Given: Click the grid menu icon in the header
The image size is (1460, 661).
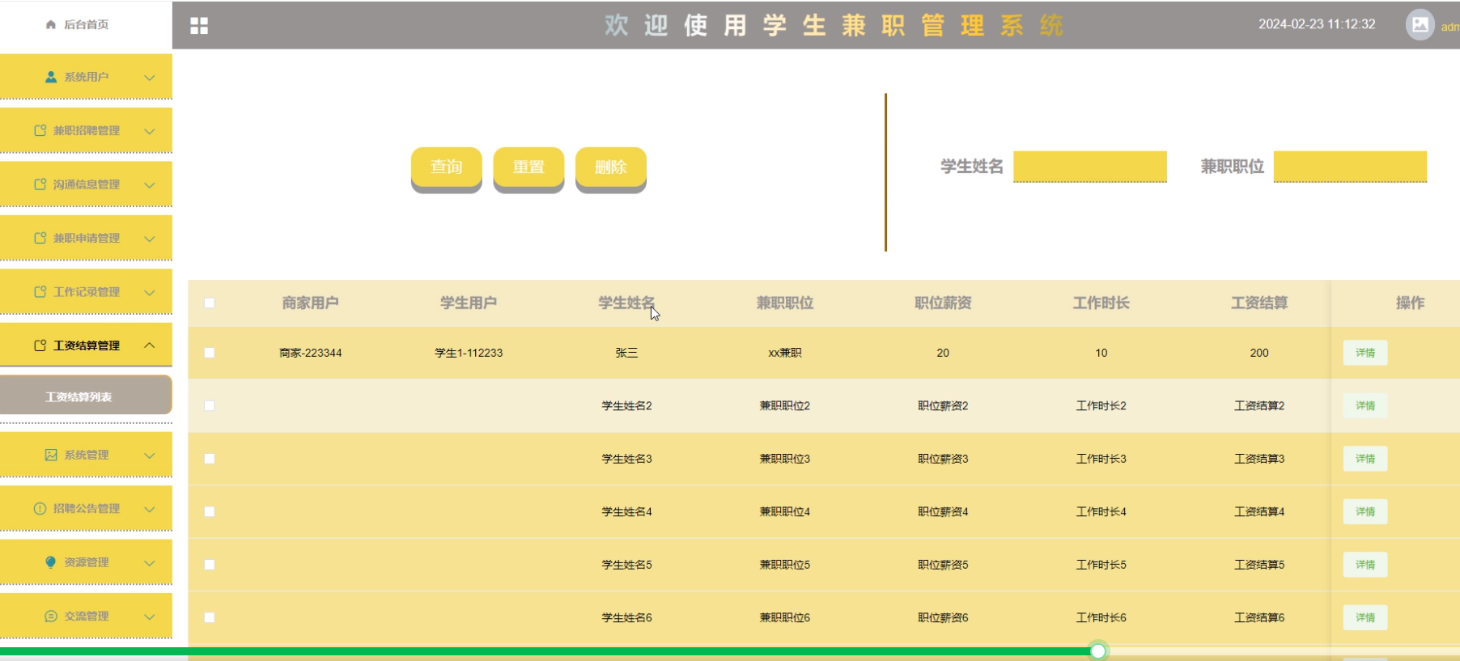Looking at the screenshot, I should point(199,26).
